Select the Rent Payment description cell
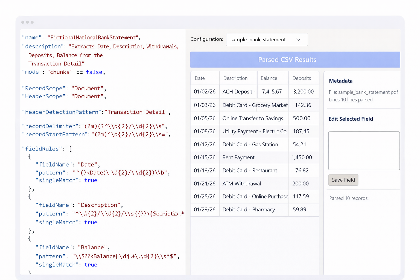 pos(238,157)
